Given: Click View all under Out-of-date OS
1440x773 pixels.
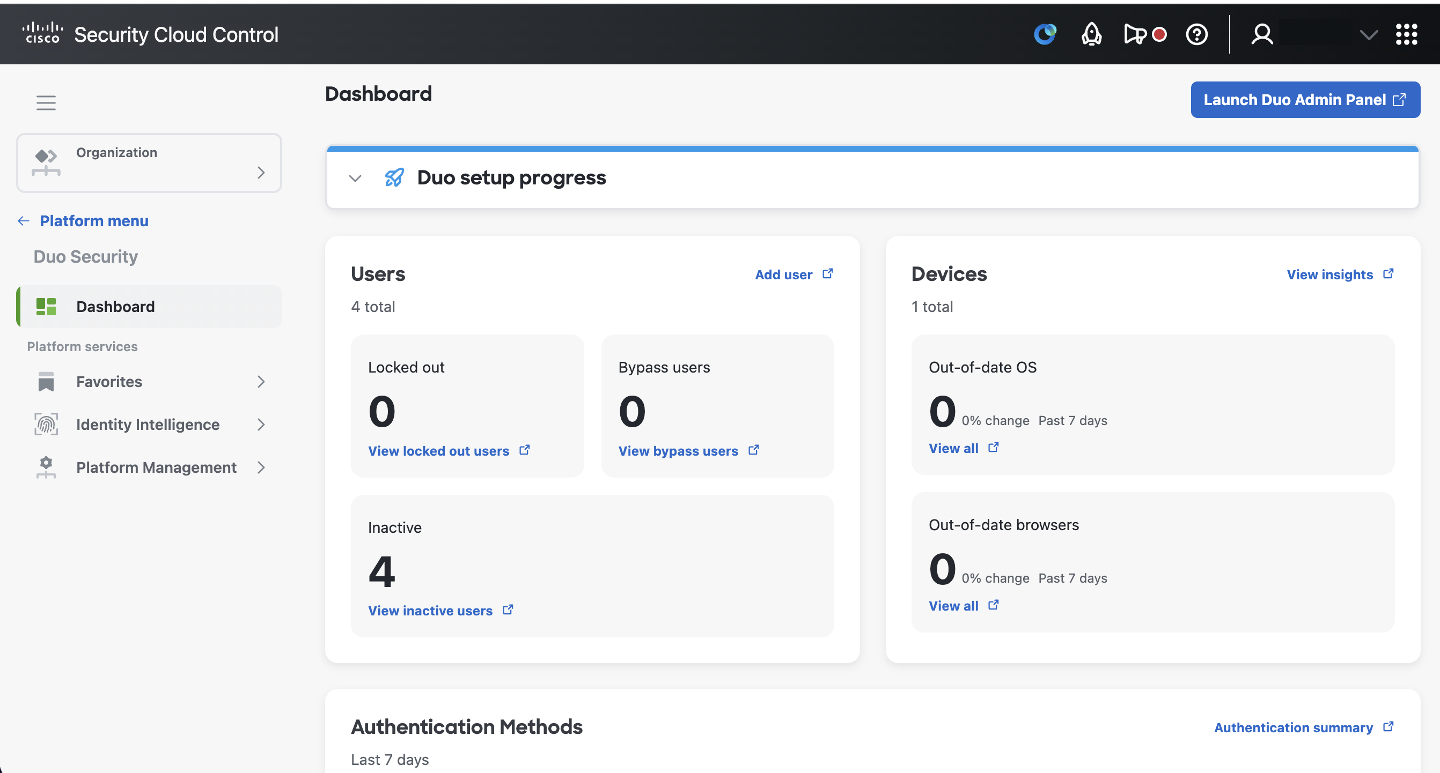Looking at the screenshot, I should coord(953,448).
